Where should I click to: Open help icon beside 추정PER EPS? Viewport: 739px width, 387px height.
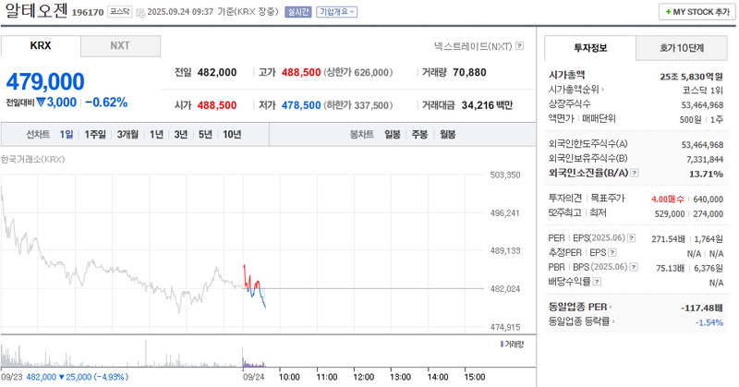612,253
